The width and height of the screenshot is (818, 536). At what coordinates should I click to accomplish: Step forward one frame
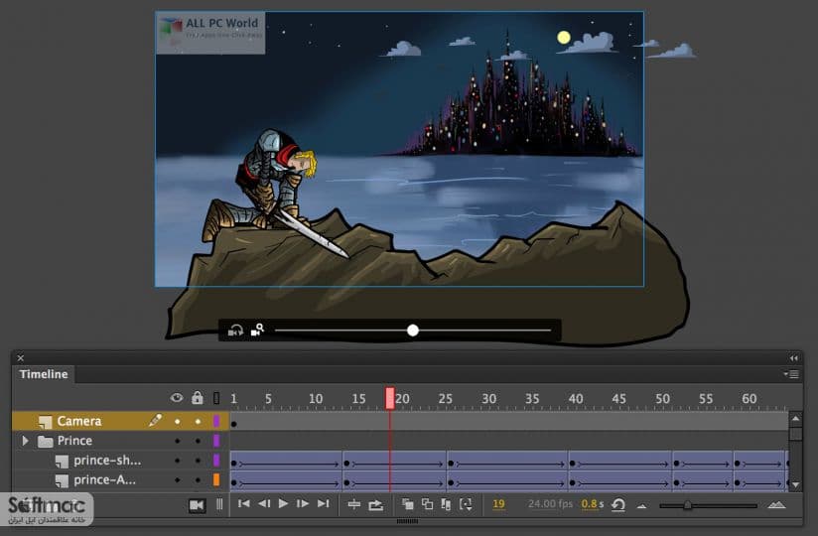(x=303, y=503)
